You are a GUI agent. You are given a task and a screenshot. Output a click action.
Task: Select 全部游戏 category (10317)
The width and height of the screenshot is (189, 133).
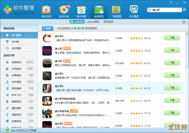19,62
